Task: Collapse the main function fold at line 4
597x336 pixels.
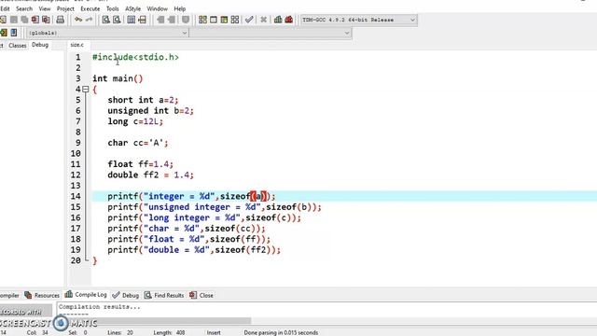Action: 86,90
